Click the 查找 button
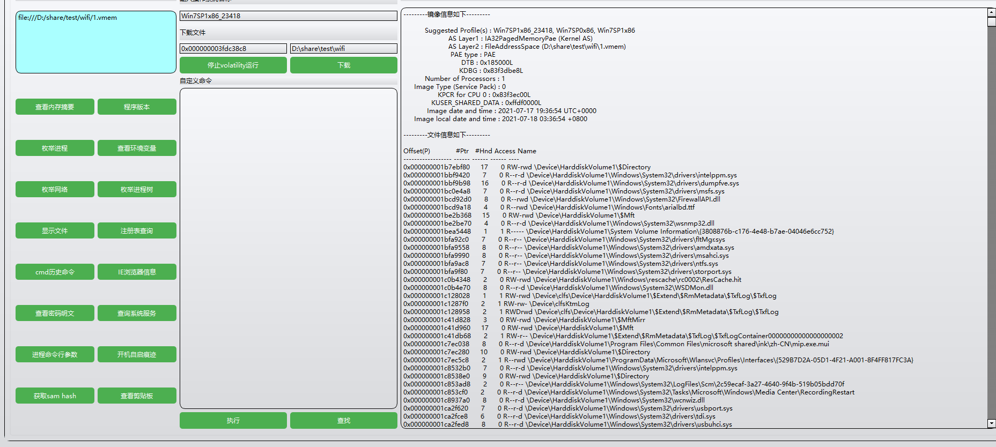996x447 pixels. tap(344, 420)
